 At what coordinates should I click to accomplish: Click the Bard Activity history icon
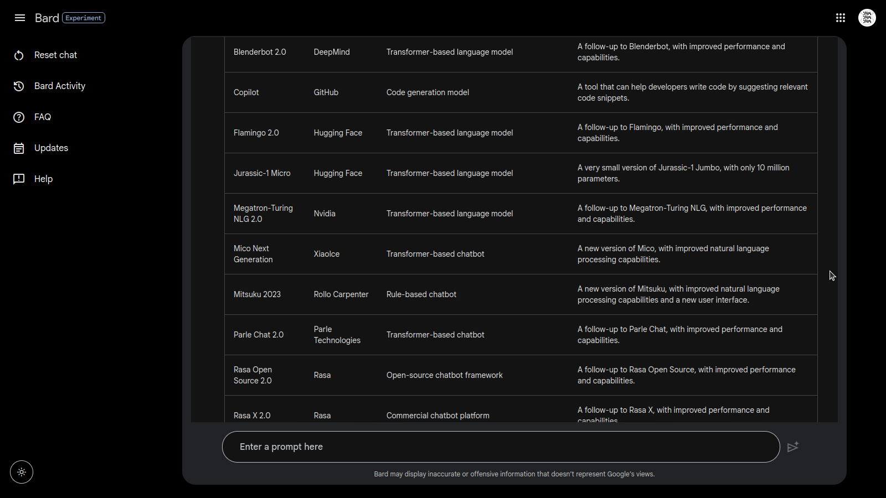pyautogui.click(x=19, y=86)
